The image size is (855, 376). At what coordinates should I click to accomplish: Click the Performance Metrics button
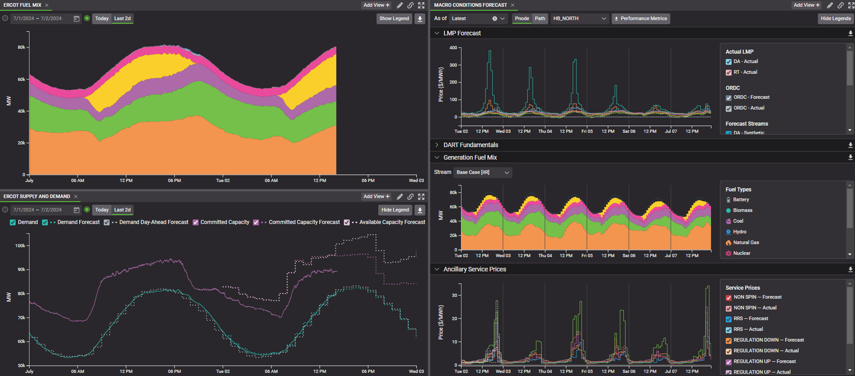[x=640, y=19]
